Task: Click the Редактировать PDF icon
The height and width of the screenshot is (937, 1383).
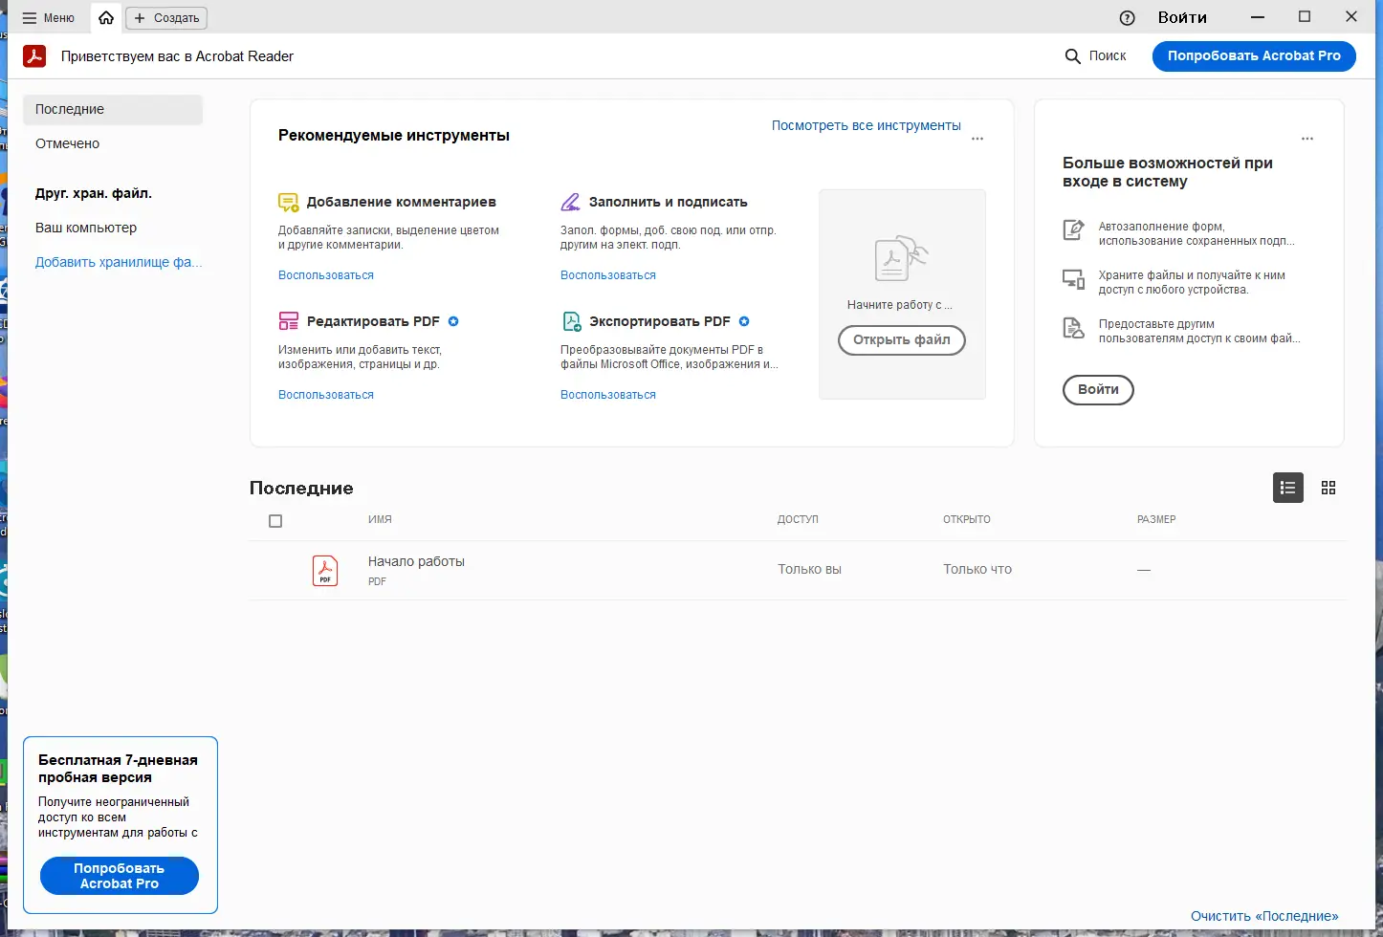Action: pos(288,321)
